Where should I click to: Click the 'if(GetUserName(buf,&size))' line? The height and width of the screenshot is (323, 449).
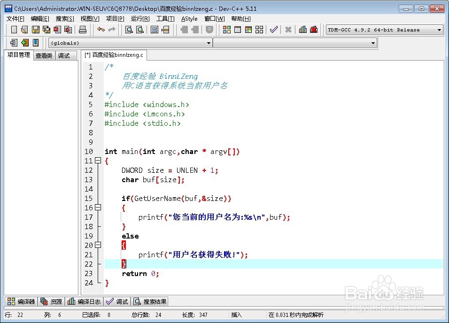pos(176,199)
